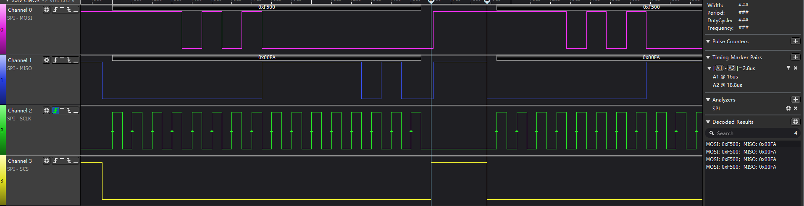Click A1 timing marker on the timeline
Viewport: 804px width, 206px height.
[x=431, y=2]
